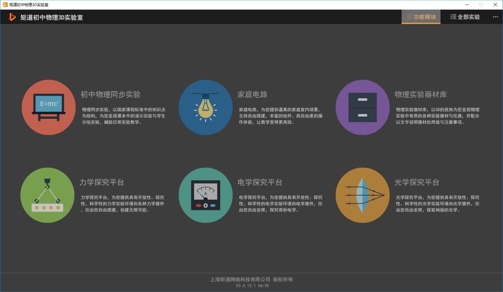Click the 上海矩道网络科技有限公司 版权所有 footer text
Screen dimensions: 503x292
pos(251,279)
